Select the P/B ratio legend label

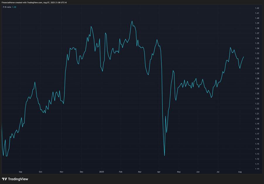pos(7,7)
